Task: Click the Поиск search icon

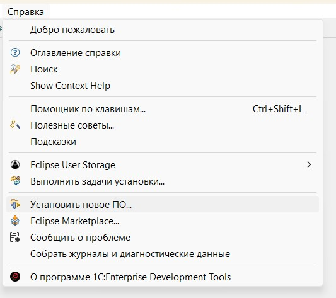Action: point(15,69)
